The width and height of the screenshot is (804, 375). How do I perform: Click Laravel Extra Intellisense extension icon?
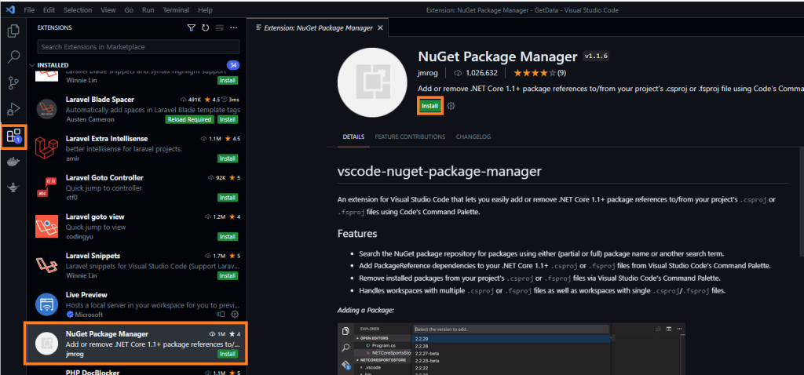click(48, 148)
